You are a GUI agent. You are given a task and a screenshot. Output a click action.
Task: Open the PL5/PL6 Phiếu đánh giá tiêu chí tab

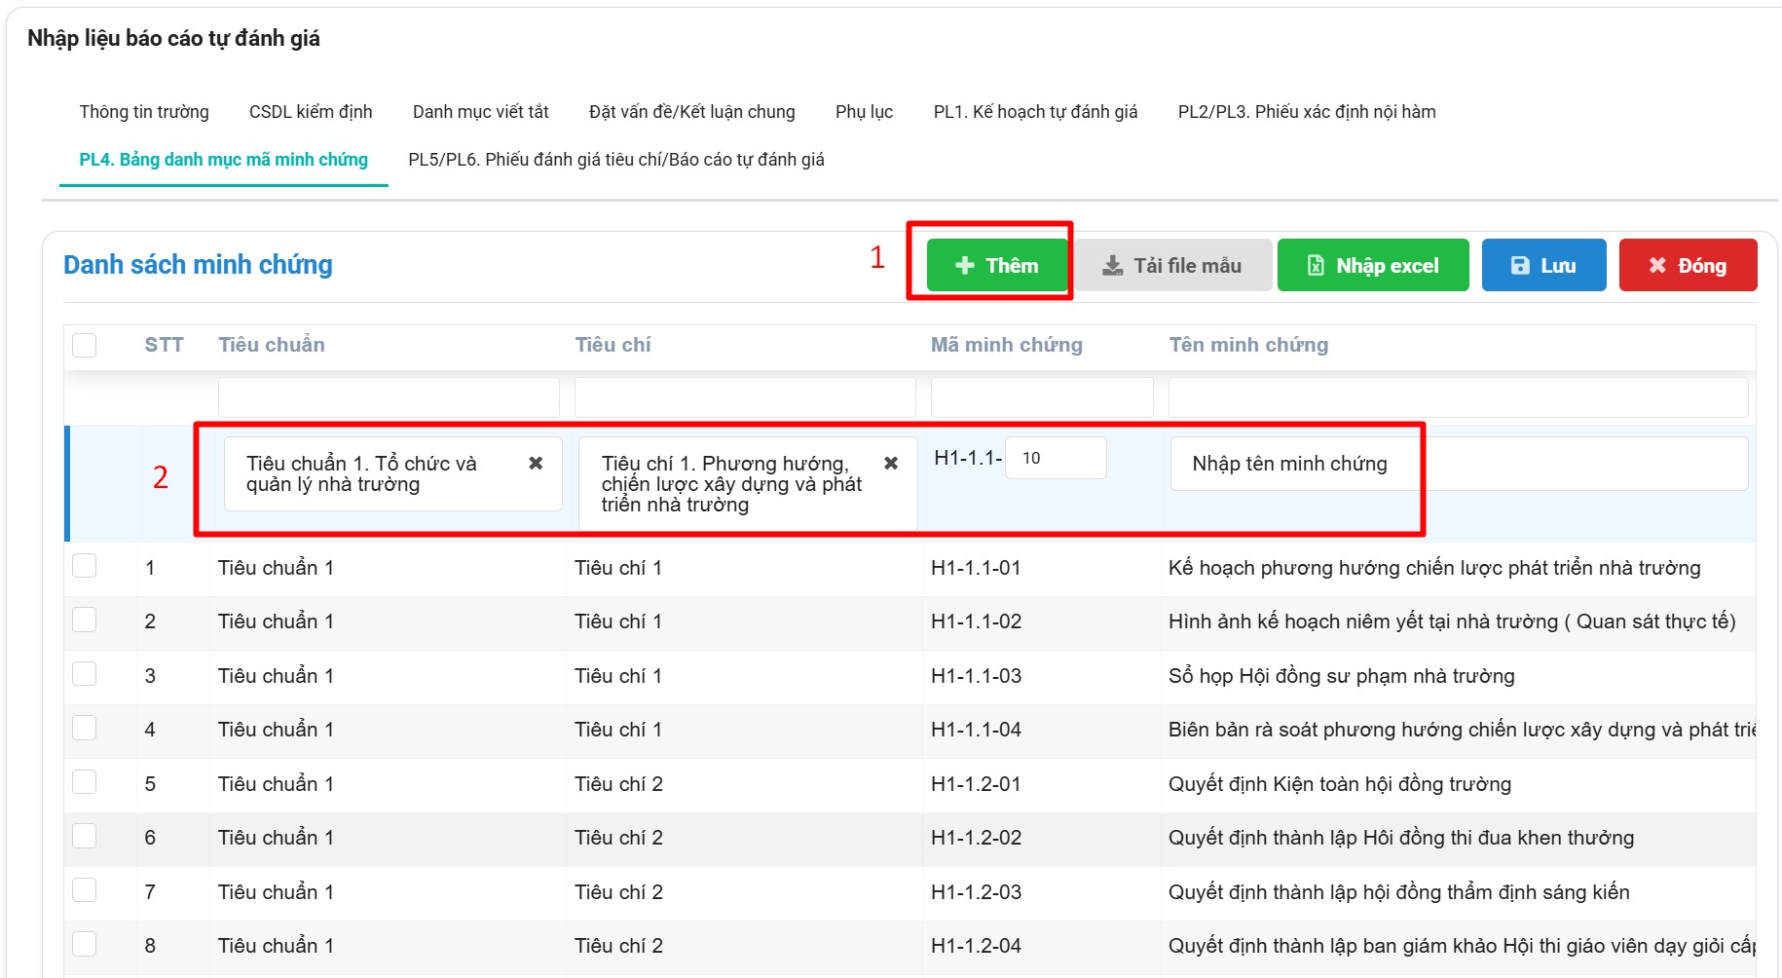coord(615,160)
